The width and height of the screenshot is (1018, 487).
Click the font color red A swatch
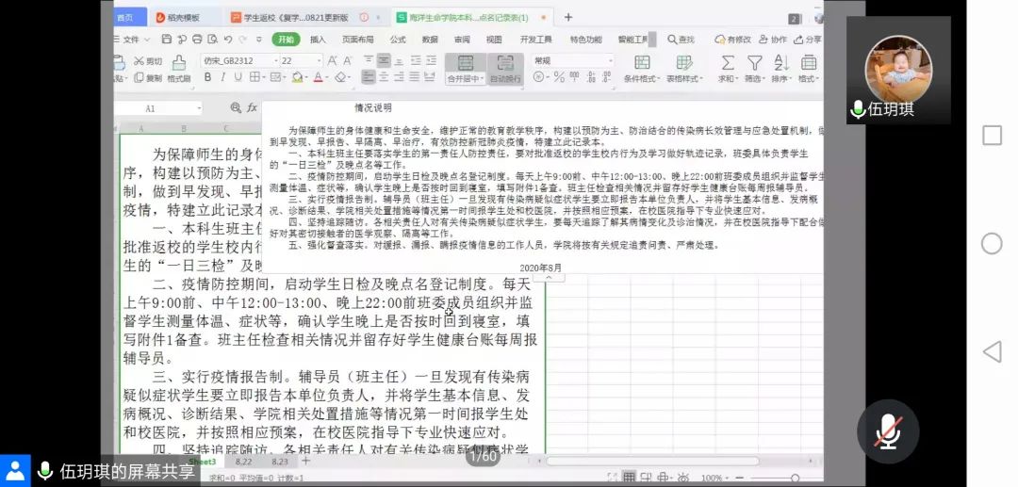(x=319, y=78)
